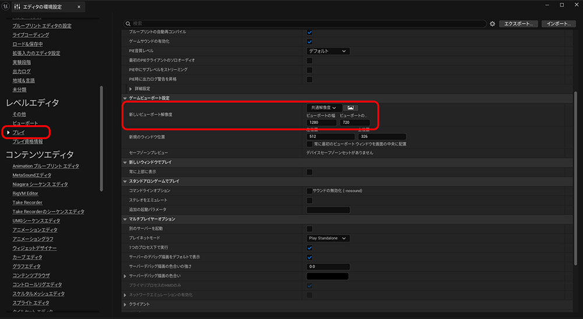Click the Unreal Engine logo icon

[x=6, y=6]
